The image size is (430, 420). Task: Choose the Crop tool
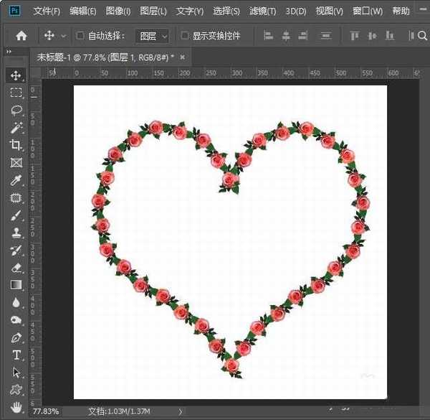[16, 145]
